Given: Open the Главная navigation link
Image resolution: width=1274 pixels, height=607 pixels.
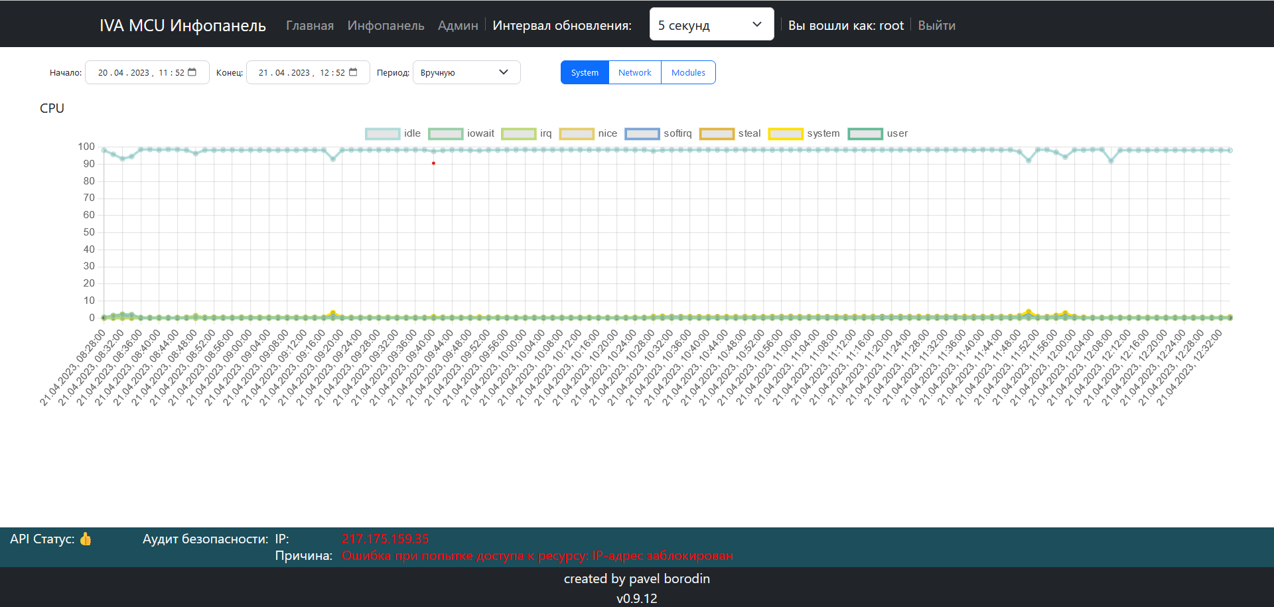Looking at the screenshot, I should (x=310, y=25).
